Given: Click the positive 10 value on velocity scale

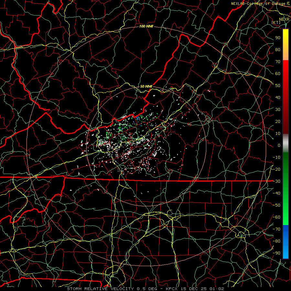Looking at the screenshot, I should click(x=278, y=134).
